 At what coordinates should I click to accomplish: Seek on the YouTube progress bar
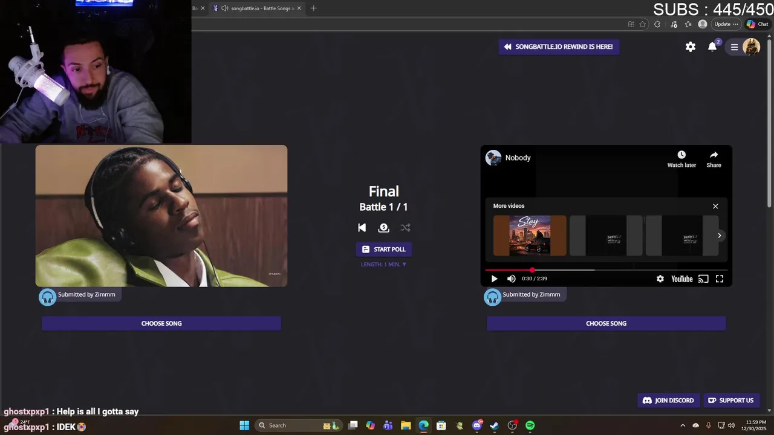606,270
